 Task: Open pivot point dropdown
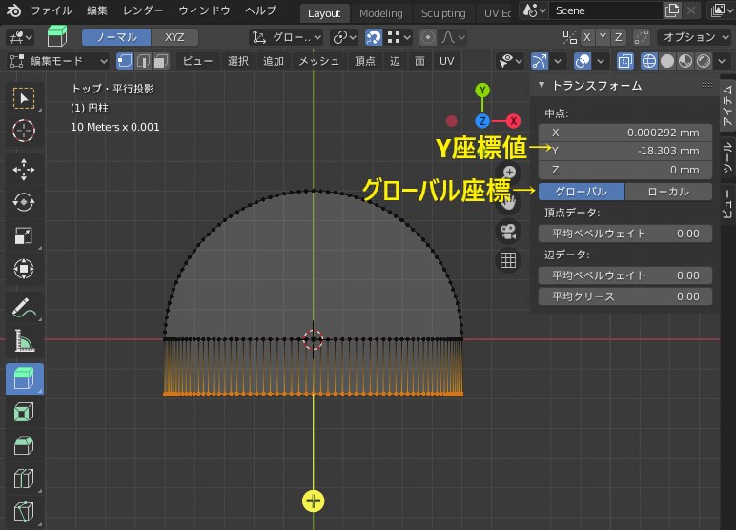pos(344,37)
